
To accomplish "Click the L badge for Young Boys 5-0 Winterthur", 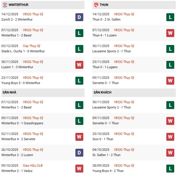I will pyautogui.click(x=79, y=81).
